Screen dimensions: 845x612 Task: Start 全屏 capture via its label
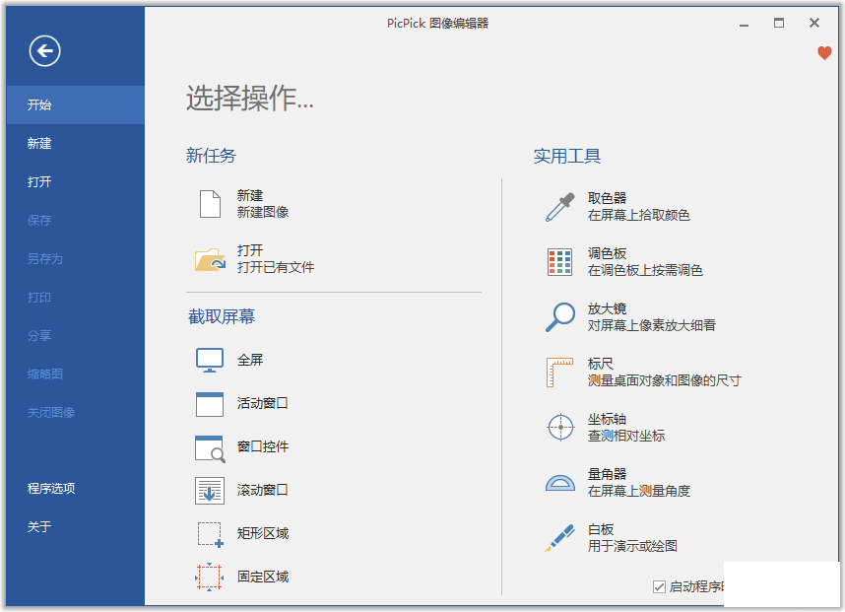click(x=250, y=360)
